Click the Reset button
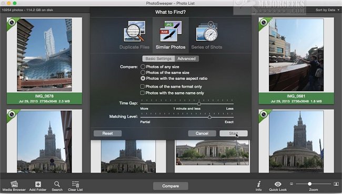 [107, 133]
